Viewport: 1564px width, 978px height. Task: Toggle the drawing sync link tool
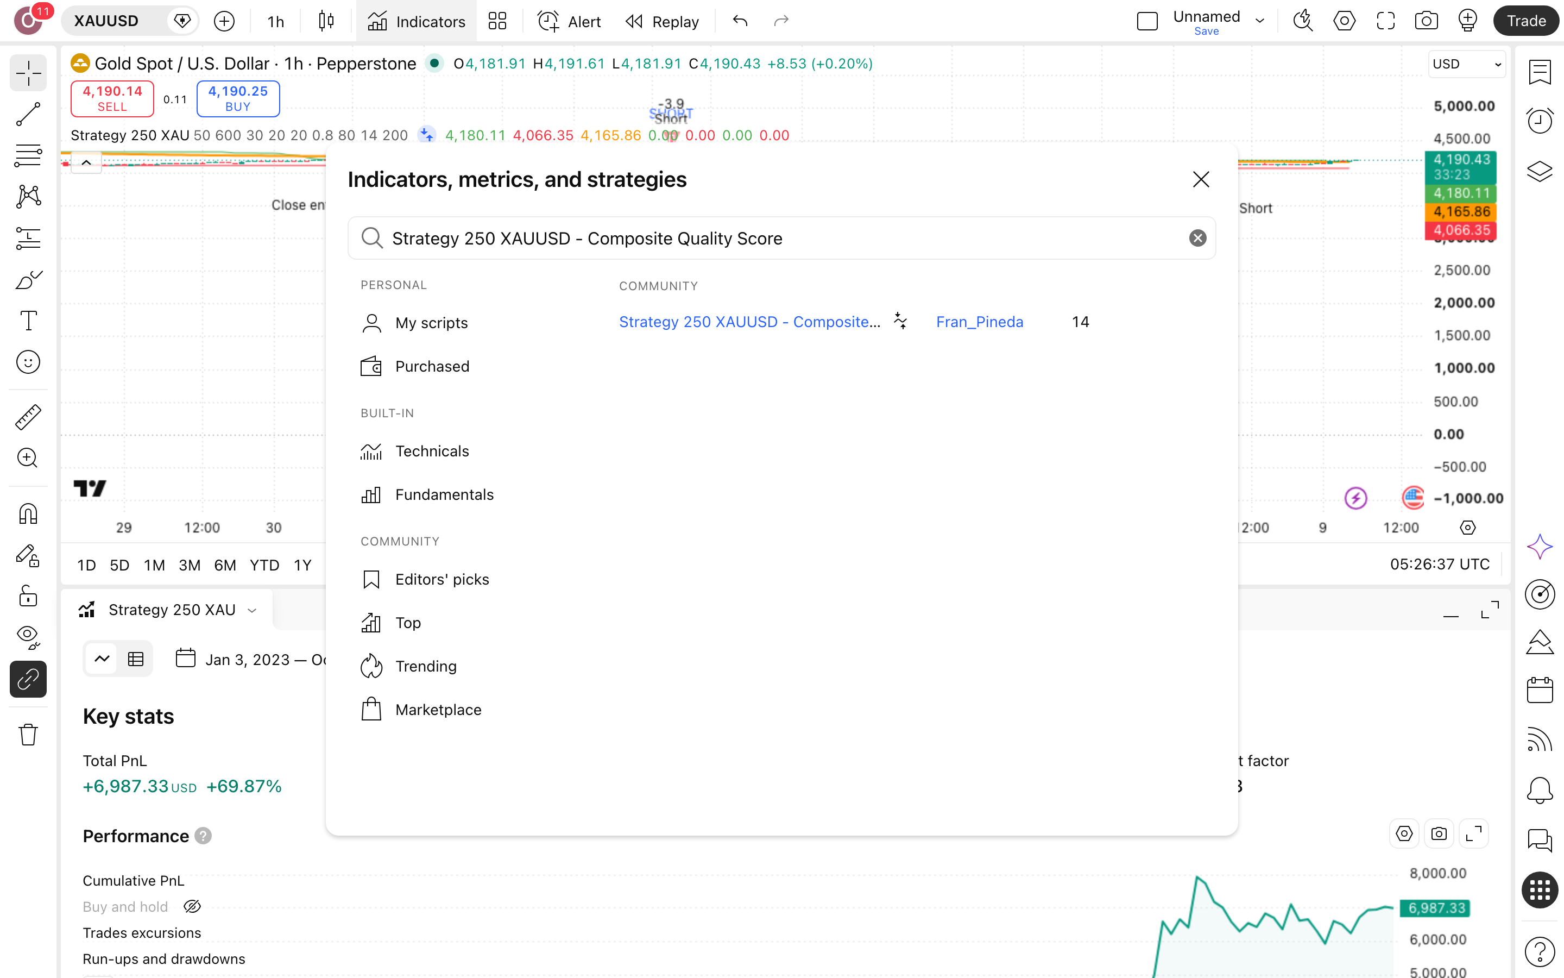point(28,679)
